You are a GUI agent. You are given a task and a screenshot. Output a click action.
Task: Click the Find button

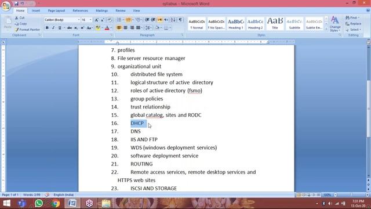352,18
